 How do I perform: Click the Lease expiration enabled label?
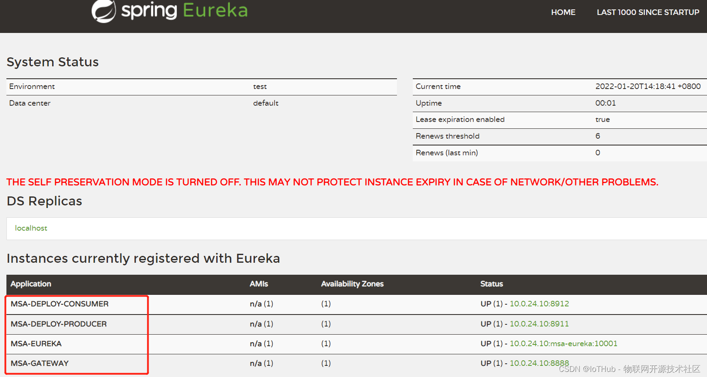click(460, 119)
